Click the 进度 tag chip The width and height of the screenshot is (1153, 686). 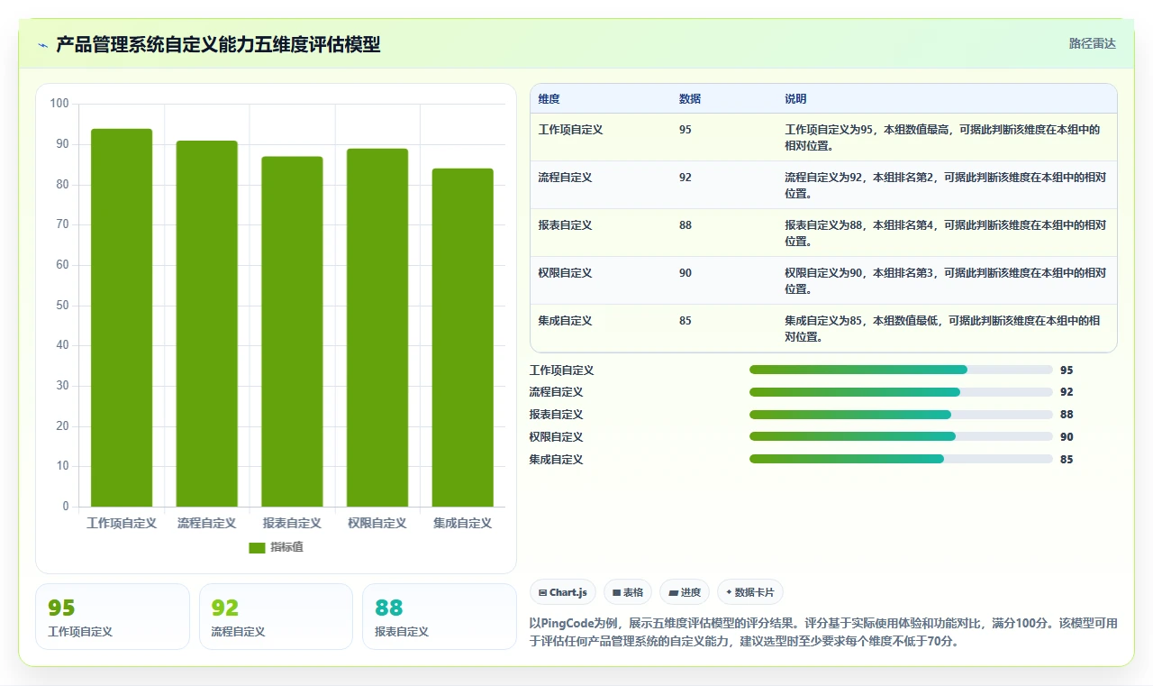click(685, 592)
